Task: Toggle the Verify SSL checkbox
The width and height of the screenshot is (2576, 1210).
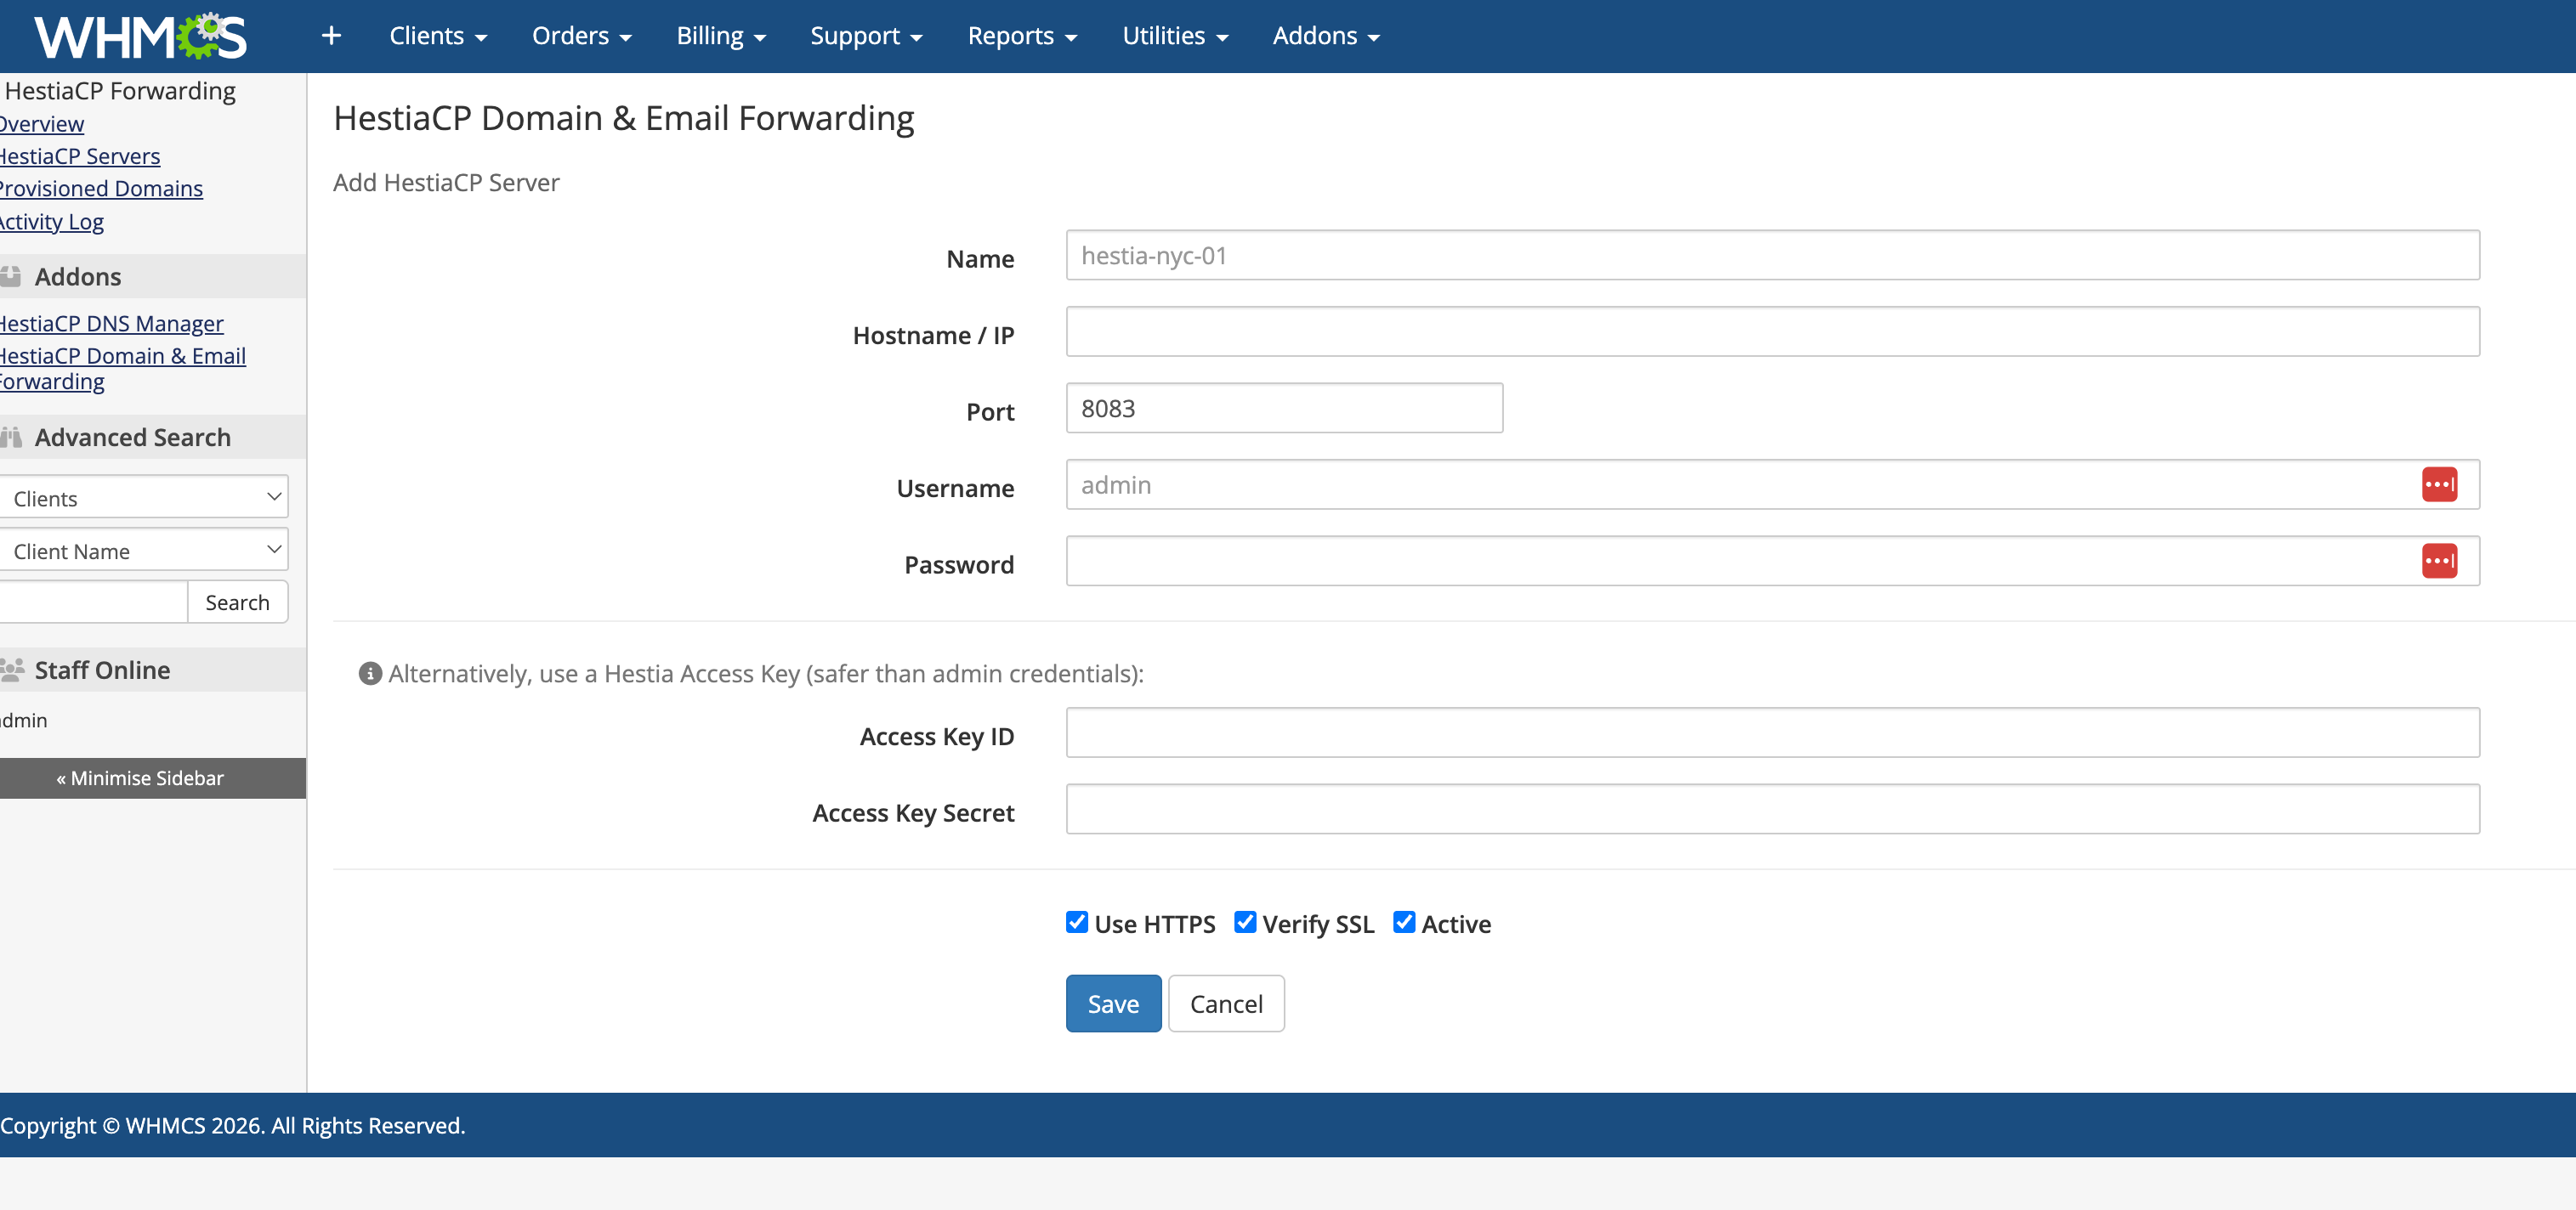Action: coord(1244,921)
